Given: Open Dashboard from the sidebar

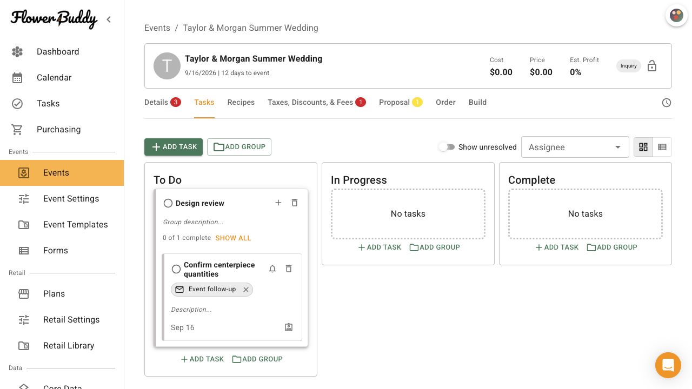Looking at the screenshot, I should (62, 52).
